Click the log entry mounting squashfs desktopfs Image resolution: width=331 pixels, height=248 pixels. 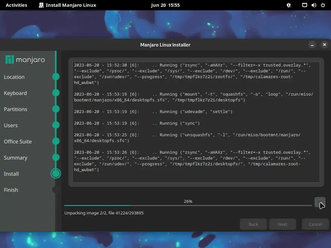(x=193, y=97)
